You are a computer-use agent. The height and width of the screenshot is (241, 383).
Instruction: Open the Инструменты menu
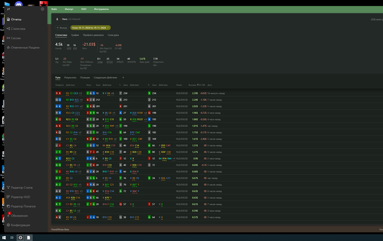click(x=102, y=9)
